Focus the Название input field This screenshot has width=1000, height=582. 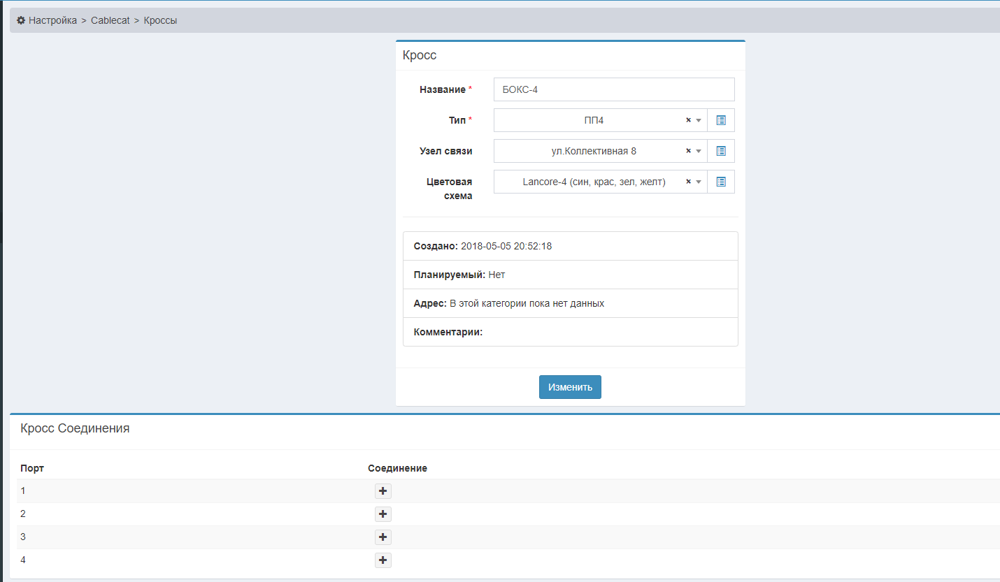(x=613, y=89)
